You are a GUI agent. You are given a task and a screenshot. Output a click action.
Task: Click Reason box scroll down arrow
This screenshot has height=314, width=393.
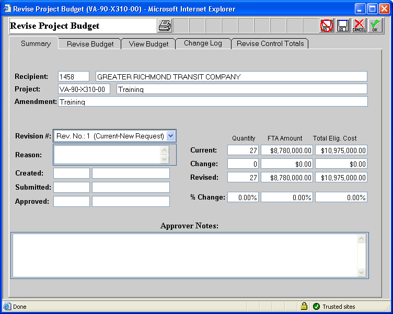coord(165,159)
